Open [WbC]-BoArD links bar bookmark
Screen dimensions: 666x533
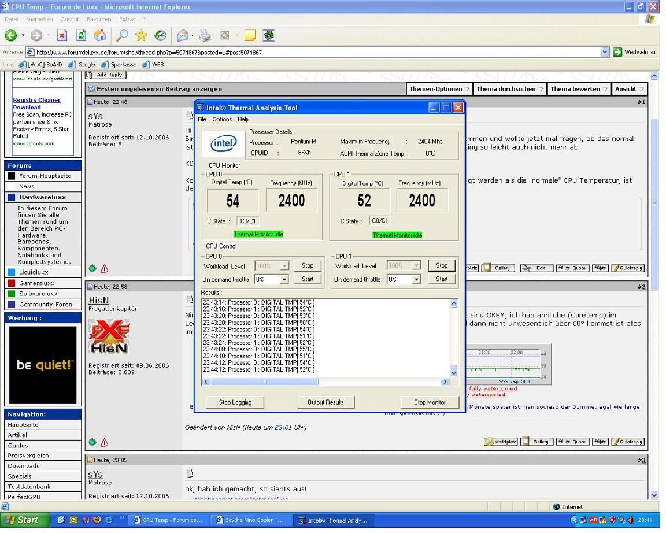tap(41, 65)
